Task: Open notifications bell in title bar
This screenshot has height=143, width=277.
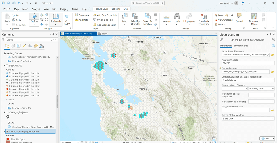Action: [242, 3]
